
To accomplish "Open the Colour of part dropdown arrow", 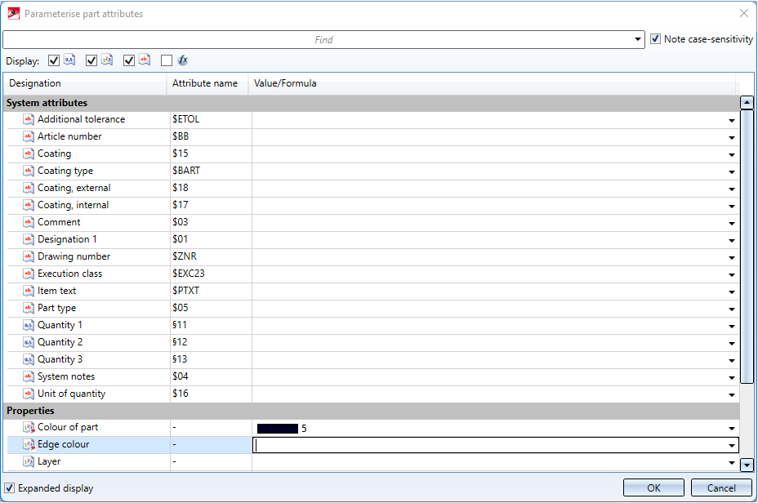I will 731,429.
